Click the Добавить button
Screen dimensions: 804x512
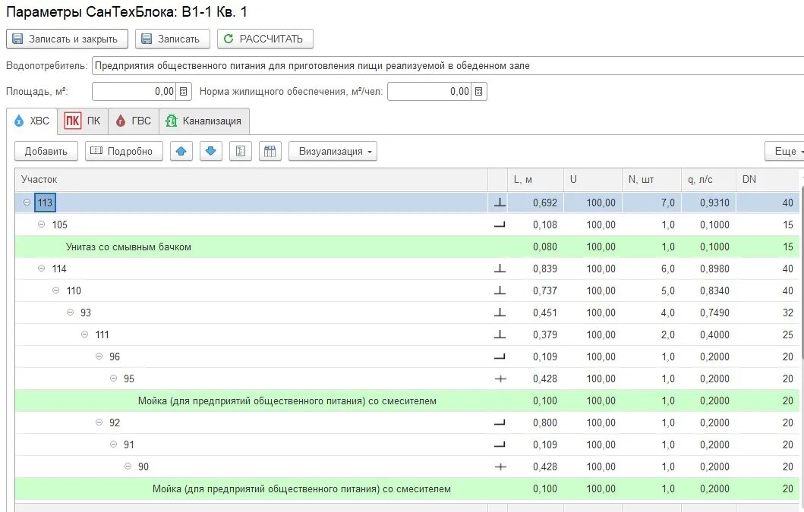tap(46, 151)
